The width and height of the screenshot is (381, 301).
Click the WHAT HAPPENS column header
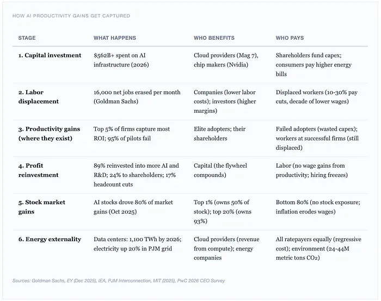pos(115,38)
